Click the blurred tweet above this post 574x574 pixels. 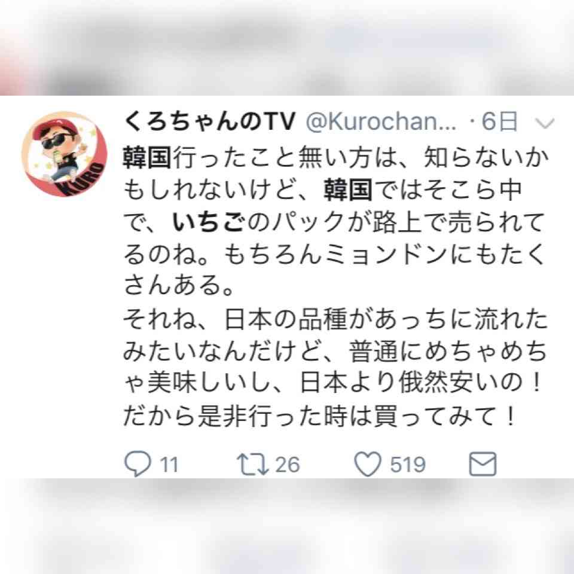point(287,48)
